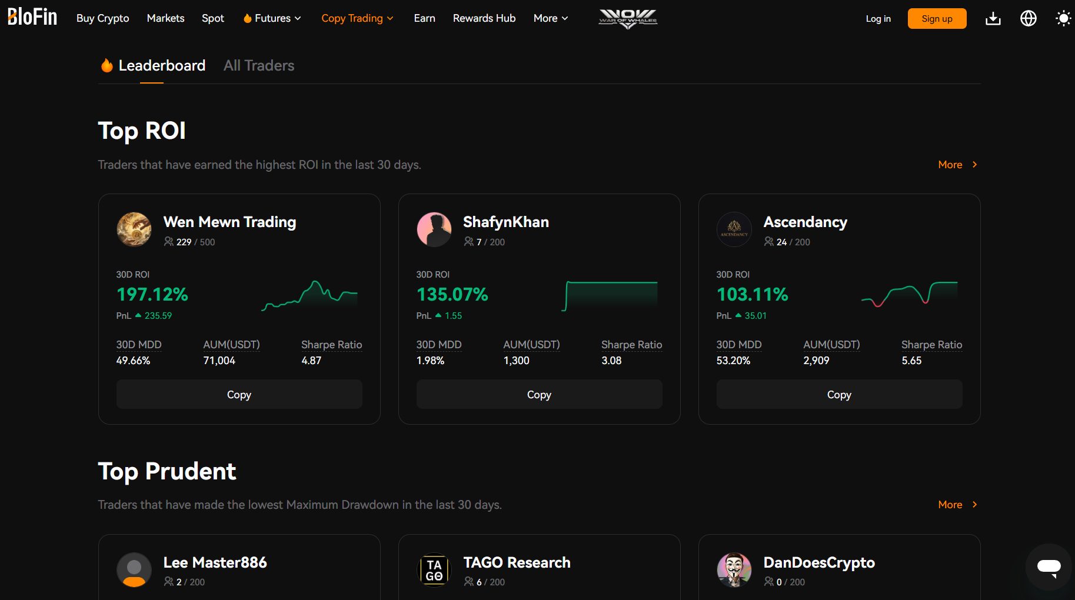Expand the Futures dropdown menu

272,18
